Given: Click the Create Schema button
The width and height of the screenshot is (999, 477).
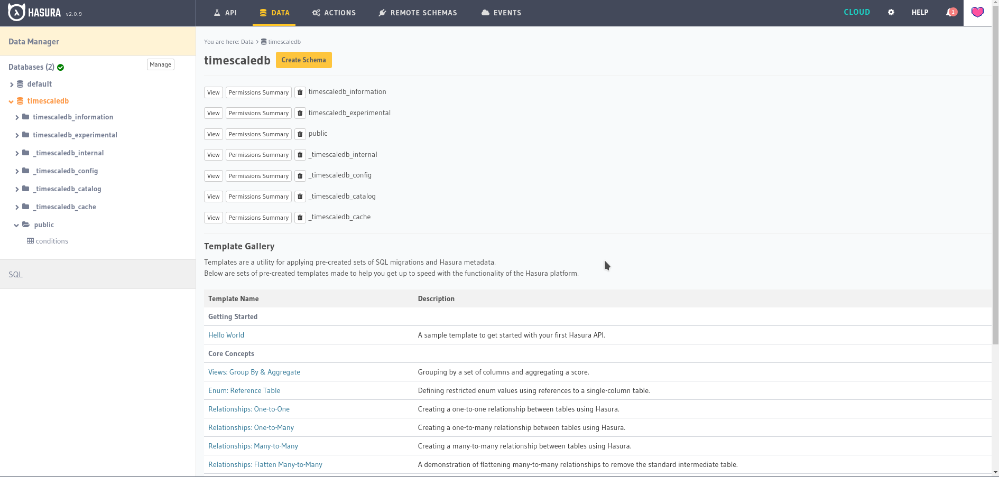Looking at the screenshot, I should point(303,60).
